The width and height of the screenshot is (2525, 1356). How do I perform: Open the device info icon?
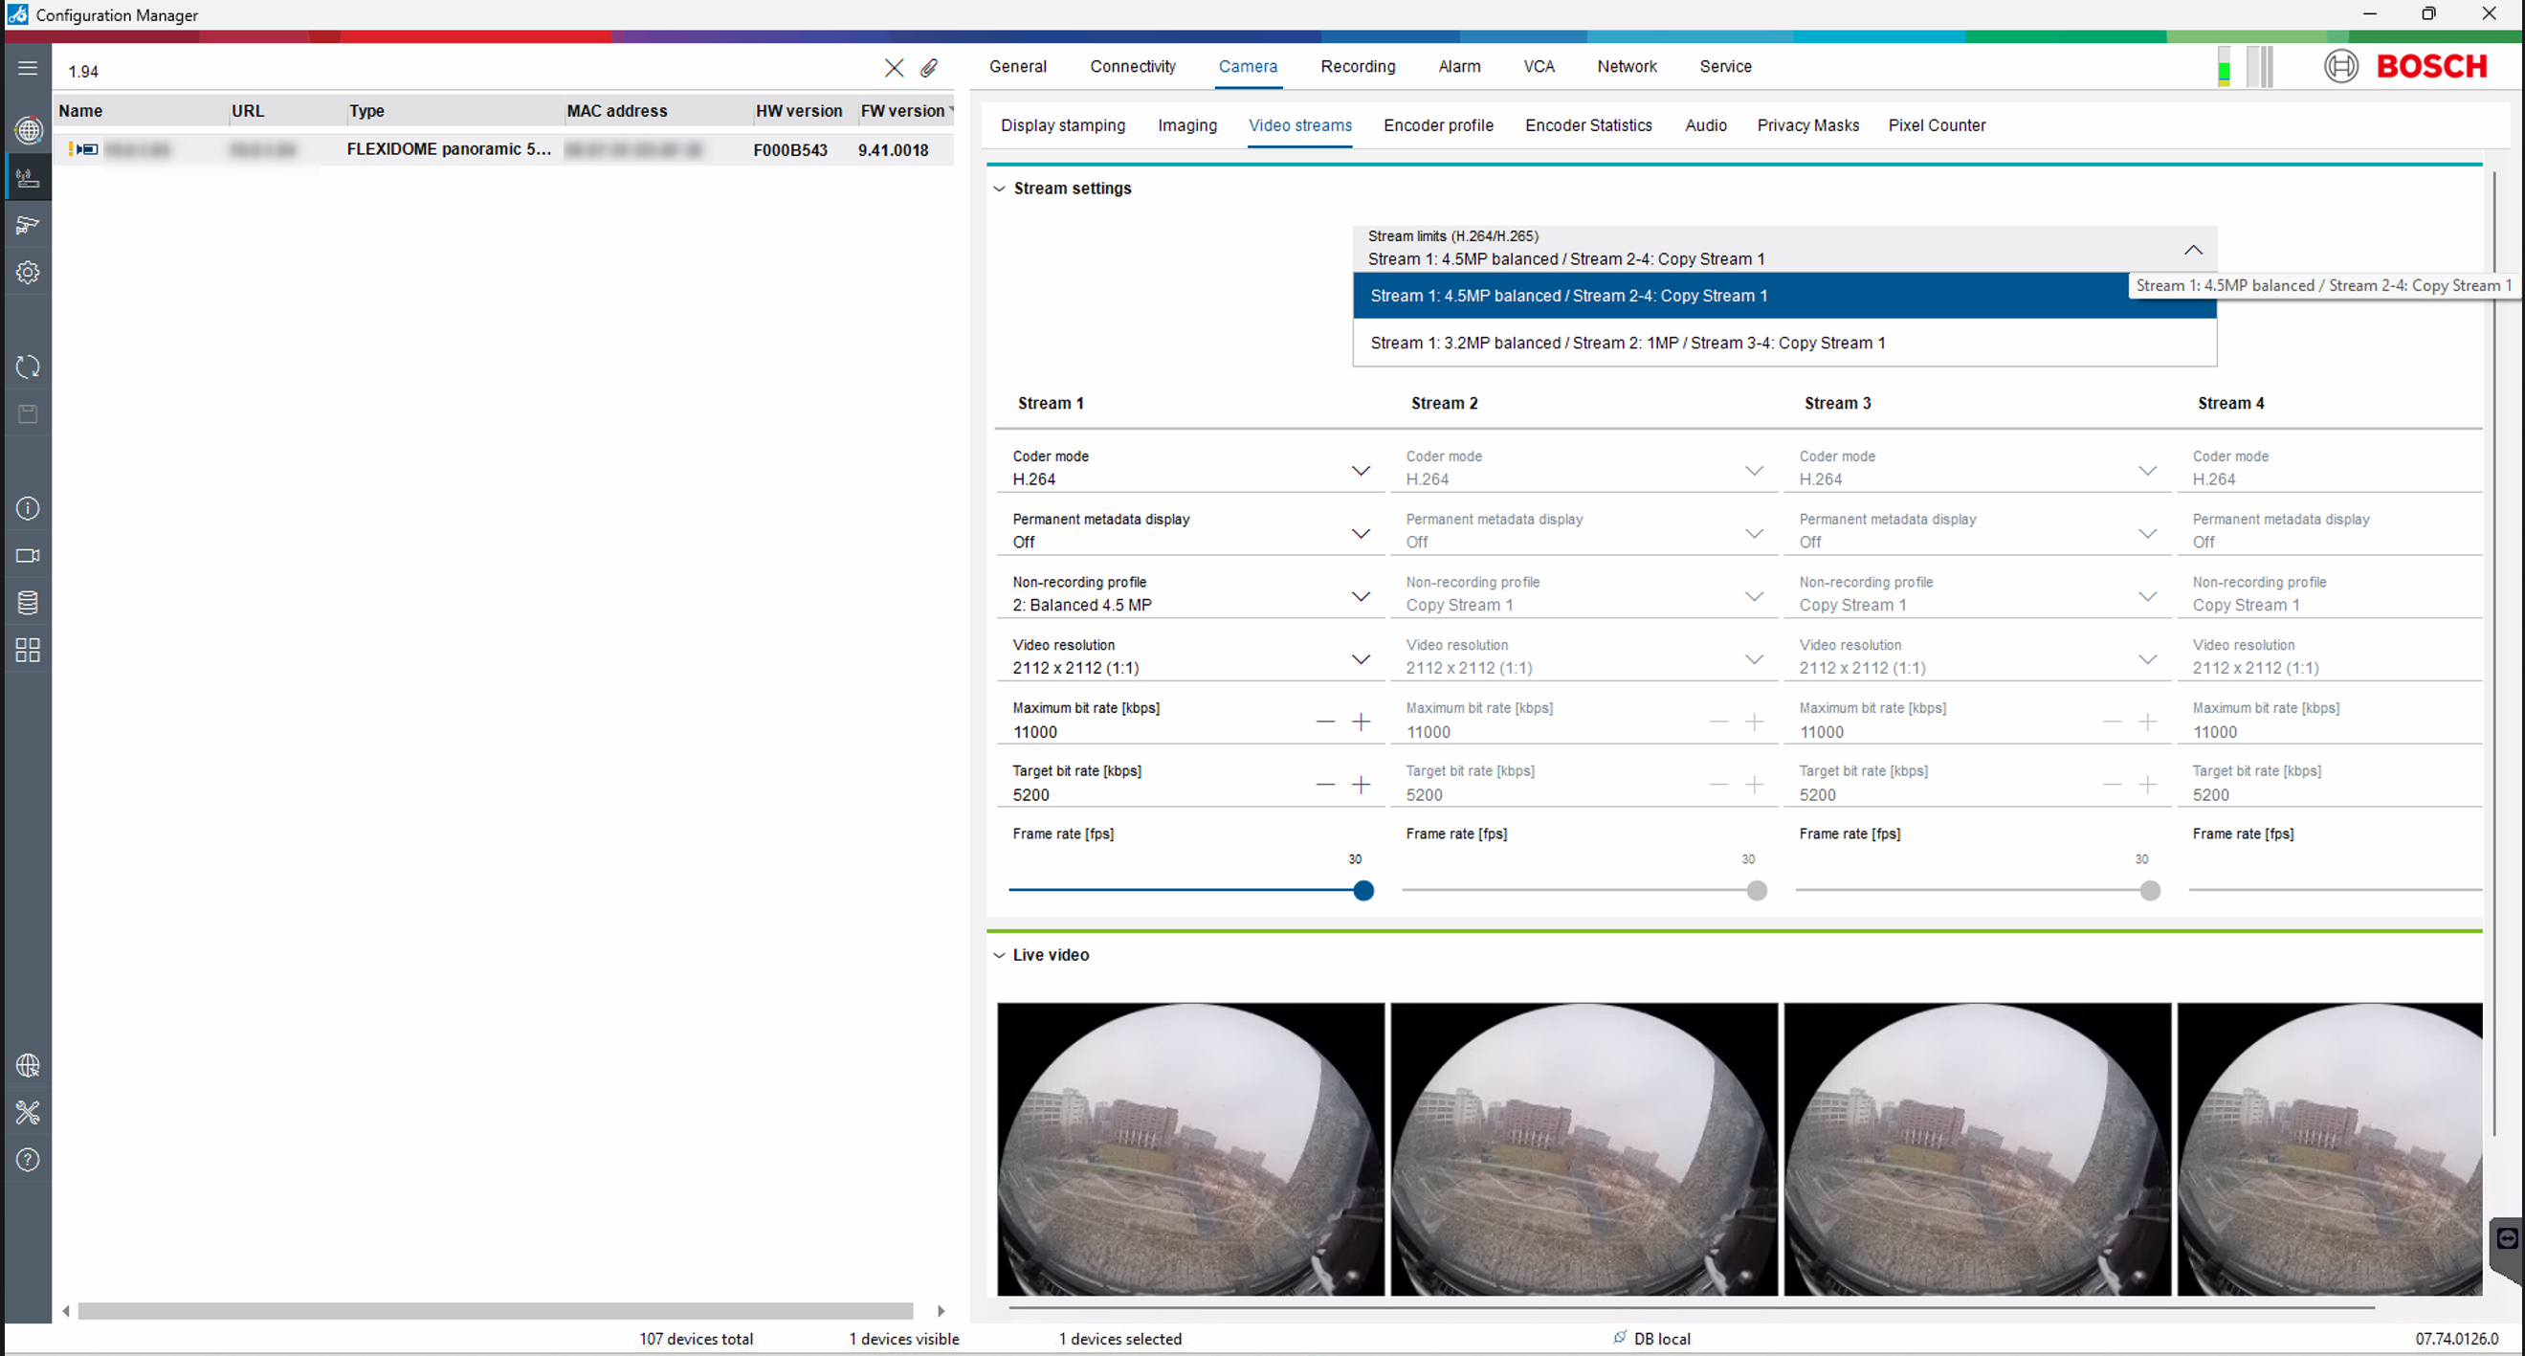pyautogui.click(x=28, y=508)
